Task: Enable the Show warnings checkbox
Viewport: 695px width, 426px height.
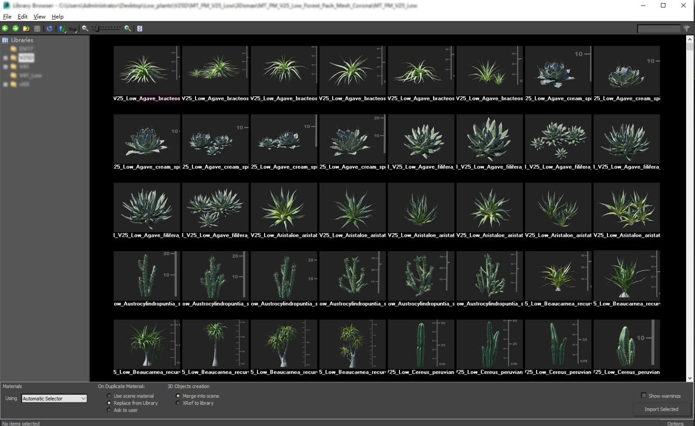Action: point(644,395)
